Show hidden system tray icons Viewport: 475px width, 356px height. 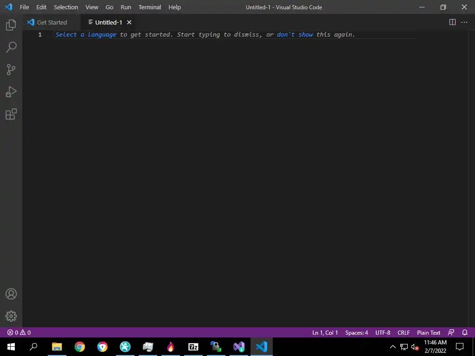[x=392, y=347]
